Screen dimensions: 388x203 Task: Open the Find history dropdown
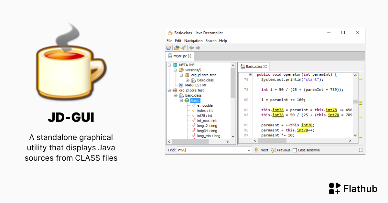point(249,150)
